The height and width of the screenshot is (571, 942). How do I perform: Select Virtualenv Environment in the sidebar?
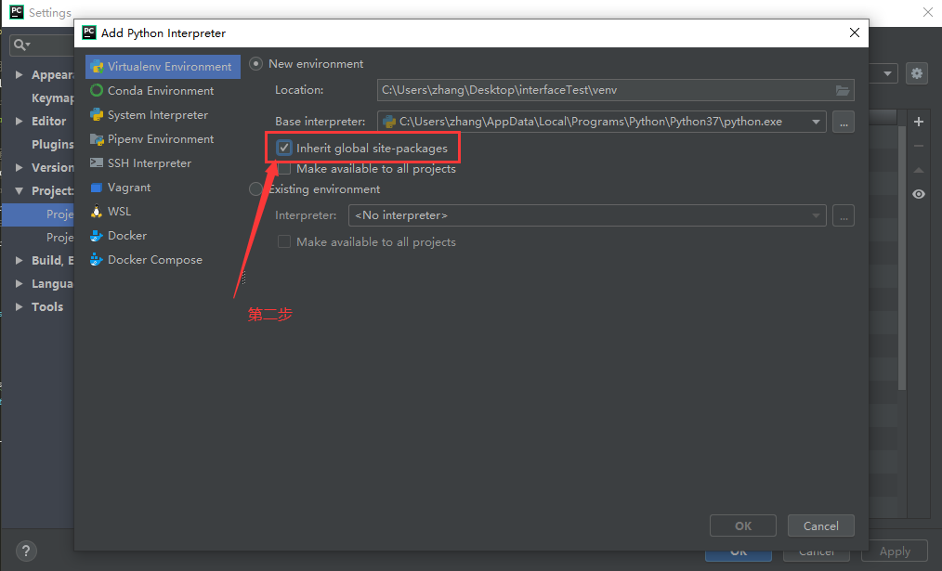(163, 67)
